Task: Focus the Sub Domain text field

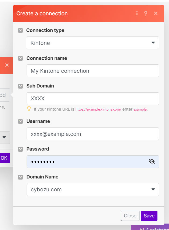Action: [92, 98]
